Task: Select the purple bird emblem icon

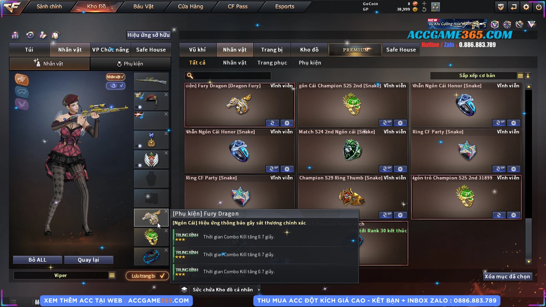Action: point(21,104)
